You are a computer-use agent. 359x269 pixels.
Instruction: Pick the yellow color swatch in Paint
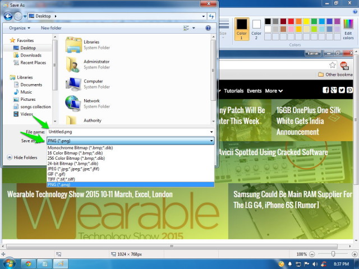pos(306,21)
